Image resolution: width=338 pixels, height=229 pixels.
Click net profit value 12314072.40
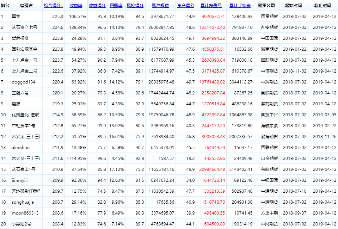tap(212, 27)
